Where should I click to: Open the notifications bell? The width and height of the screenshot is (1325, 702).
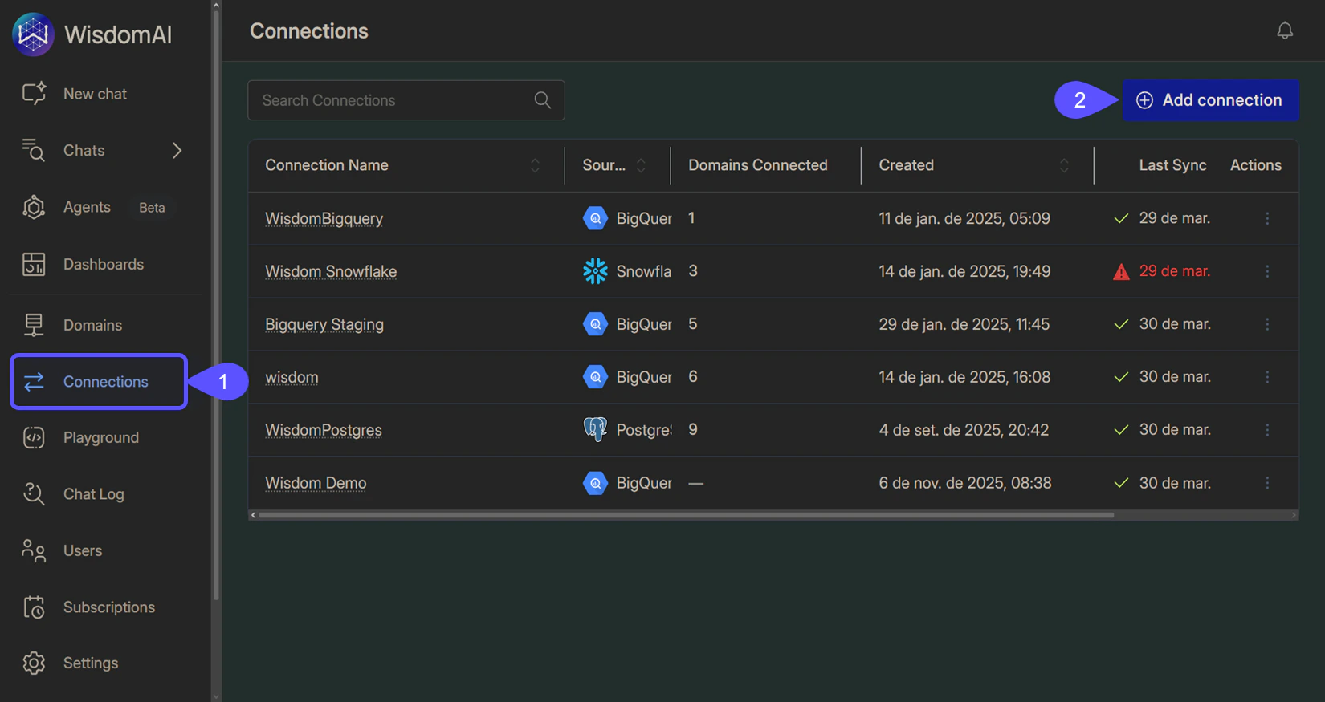click(1285, 30)
